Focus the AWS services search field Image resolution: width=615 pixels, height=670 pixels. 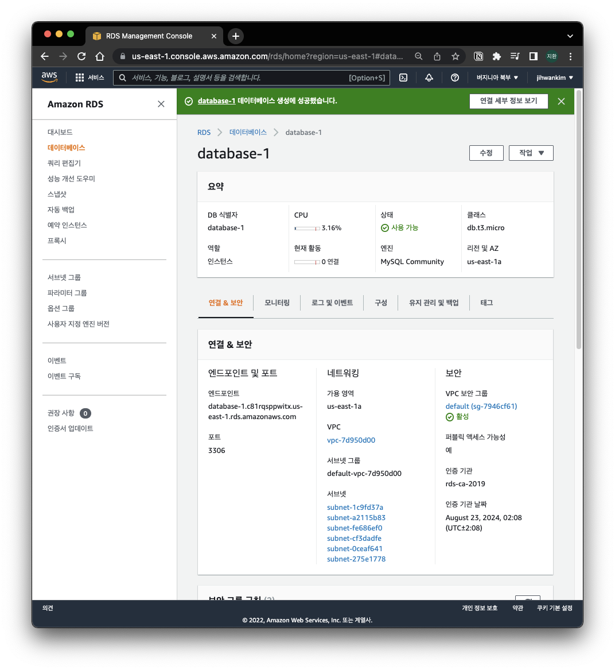pyautogui.click(x=251, y=78)
